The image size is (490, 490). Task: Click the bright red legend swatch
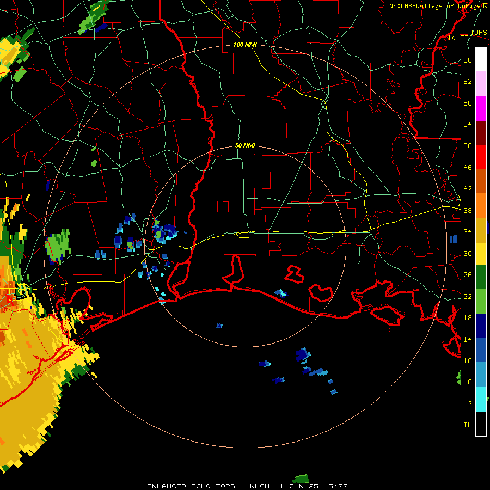[x=481, y=157]
